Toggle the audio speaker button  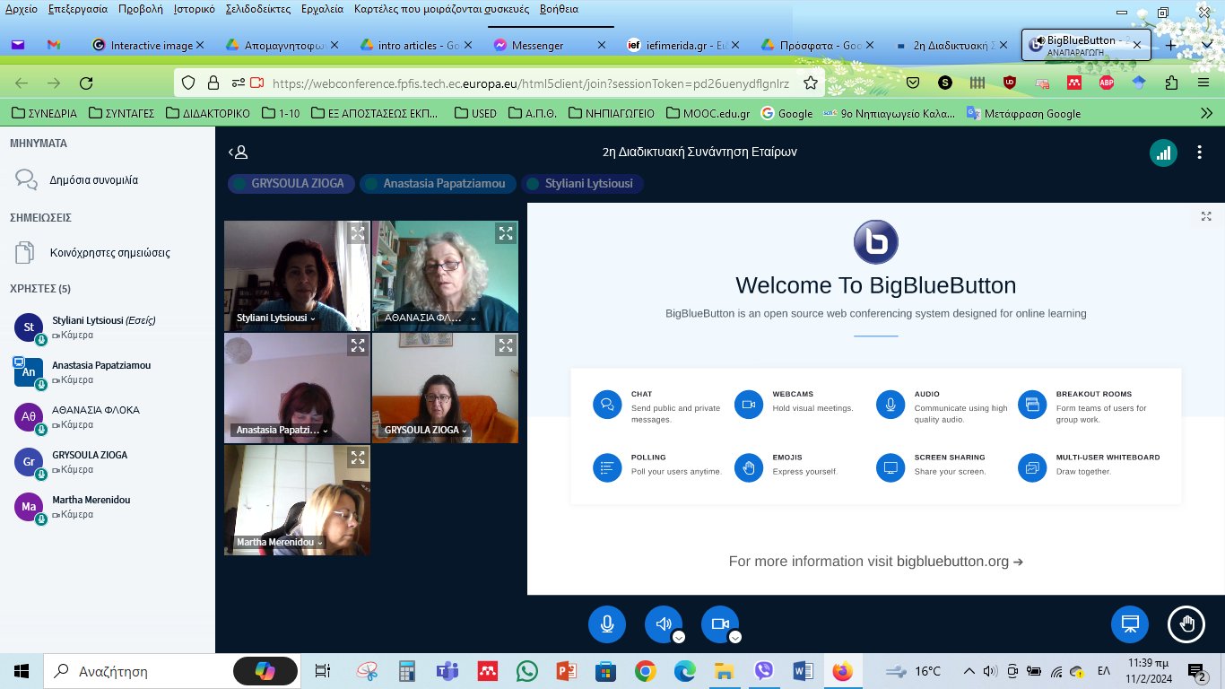coord(663,624)
